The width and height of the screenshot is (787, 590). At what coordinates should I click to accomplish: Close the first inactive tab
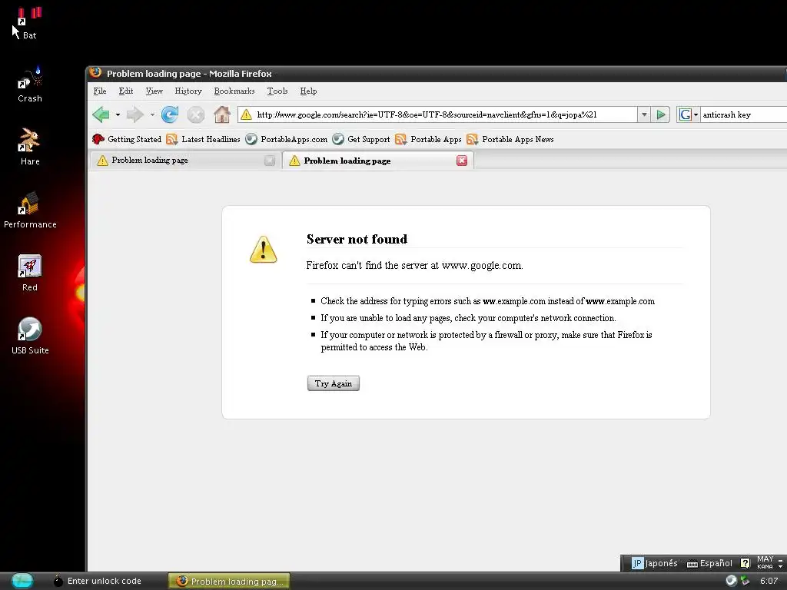270,161
